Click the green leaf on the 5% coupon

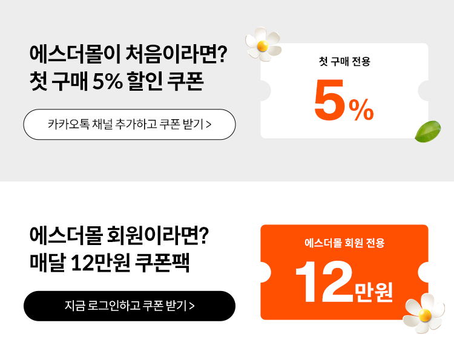coord(427,131)
